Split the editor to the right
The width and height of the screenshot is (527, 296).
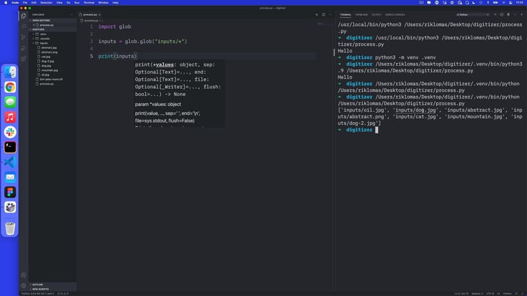point(323,14)
